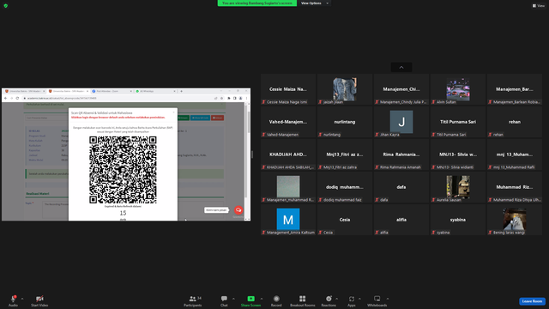Select the Manajemen_Chindy Julia participant tile
The height and width of the screenshot is (309, 549).
click(x=401, y=89)
